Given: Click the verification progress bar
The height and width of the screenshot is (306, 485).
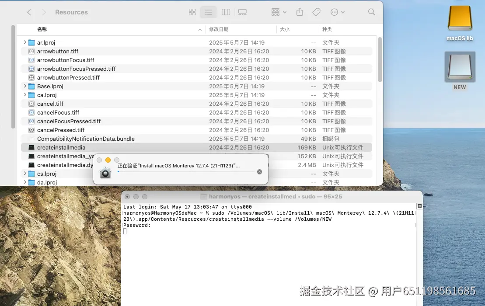Looking at the screenshot, I should tap(186, 171).
